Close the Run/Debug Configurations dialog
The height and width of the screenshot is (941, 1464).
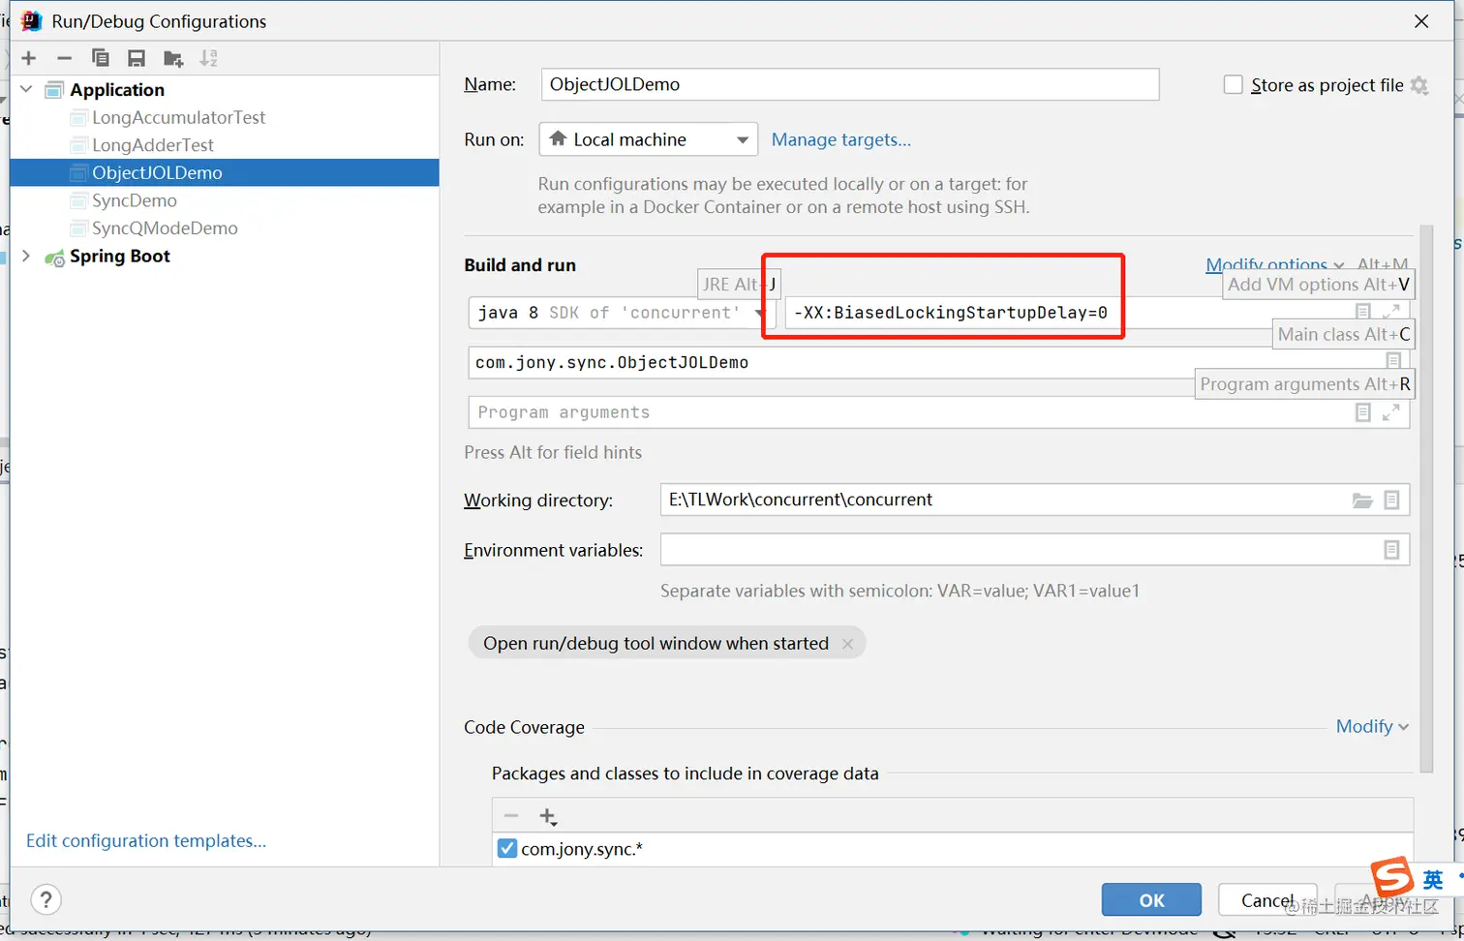pyautogui.click(x=1421, y=21)
